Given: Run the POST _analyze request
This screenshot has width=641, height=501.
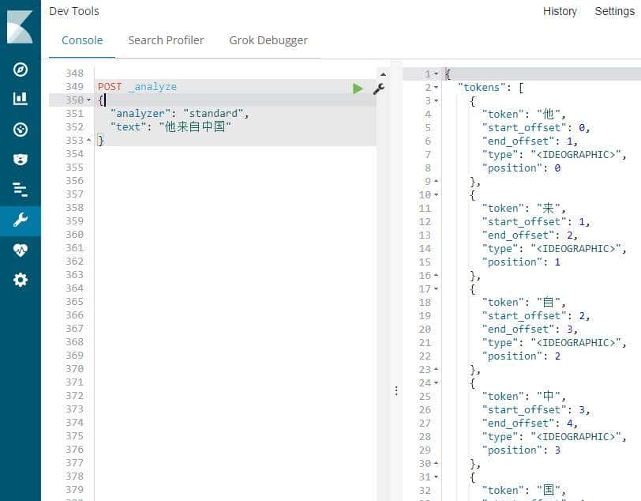Looking at the screenshot, I should click(x=358, y=89).
